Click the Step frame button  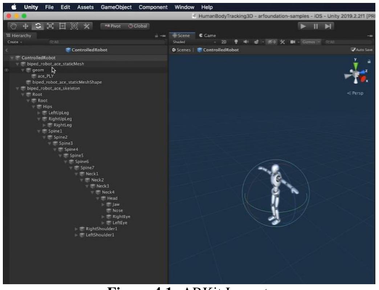click(328, 26)
